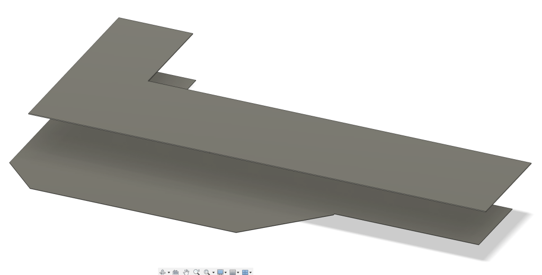Open Display Settings monitor icon

[220, 272]
